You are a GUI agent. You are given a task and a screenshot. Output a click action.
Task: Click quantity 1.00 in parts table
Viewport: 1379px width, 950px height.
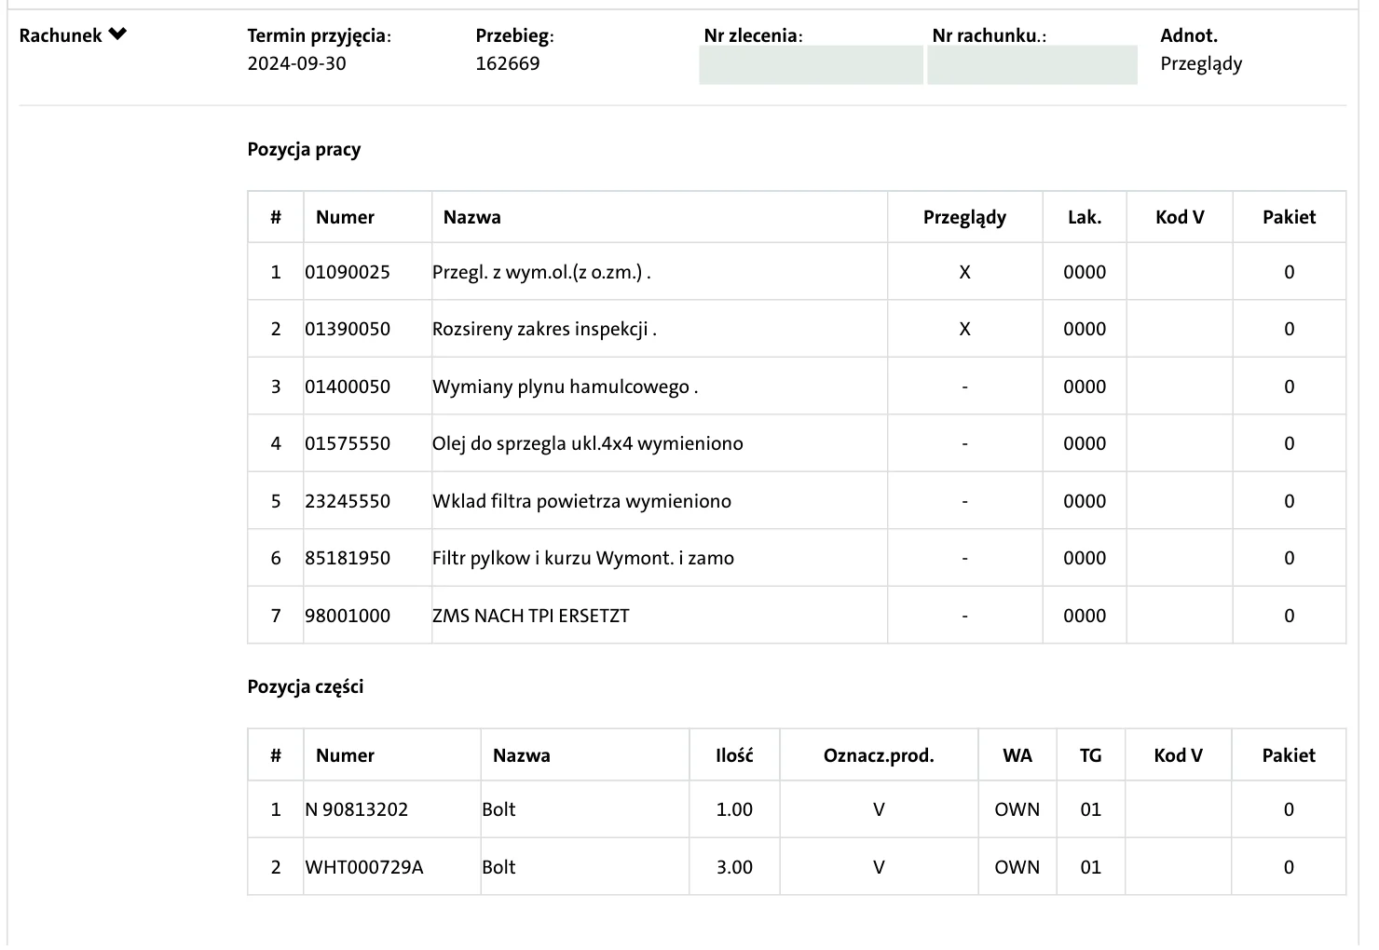click(734, 809)
